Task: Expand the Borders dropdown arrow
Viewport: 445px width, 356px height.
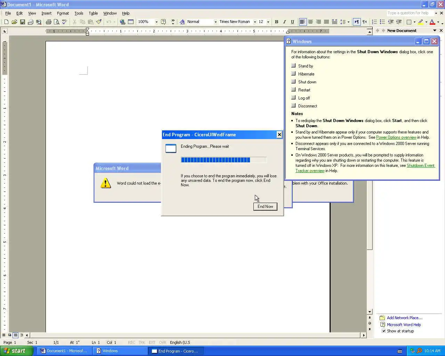Action: (x=414, y=22)
